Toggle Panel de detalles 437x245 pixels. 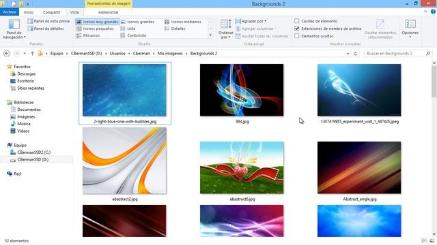46,29
